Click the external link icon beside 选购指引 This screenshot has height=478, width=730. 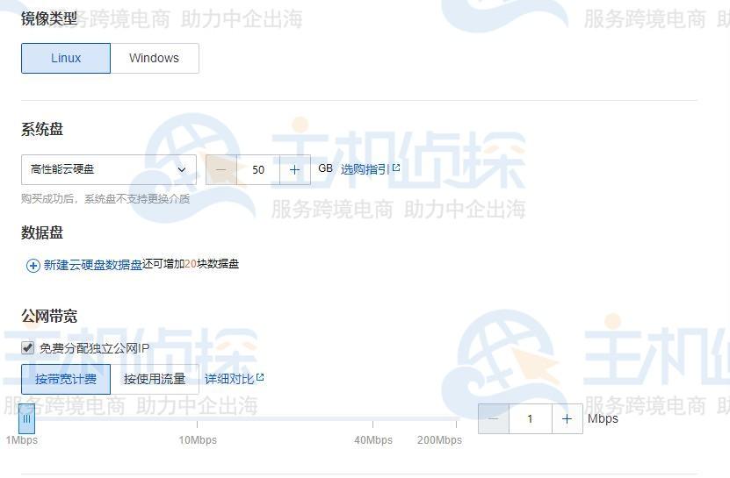pyautogui.click(x=396, y=168)
